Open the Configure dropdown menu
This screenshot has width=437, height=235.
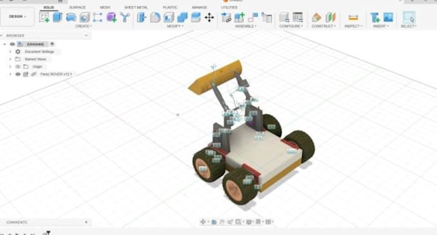291,26
